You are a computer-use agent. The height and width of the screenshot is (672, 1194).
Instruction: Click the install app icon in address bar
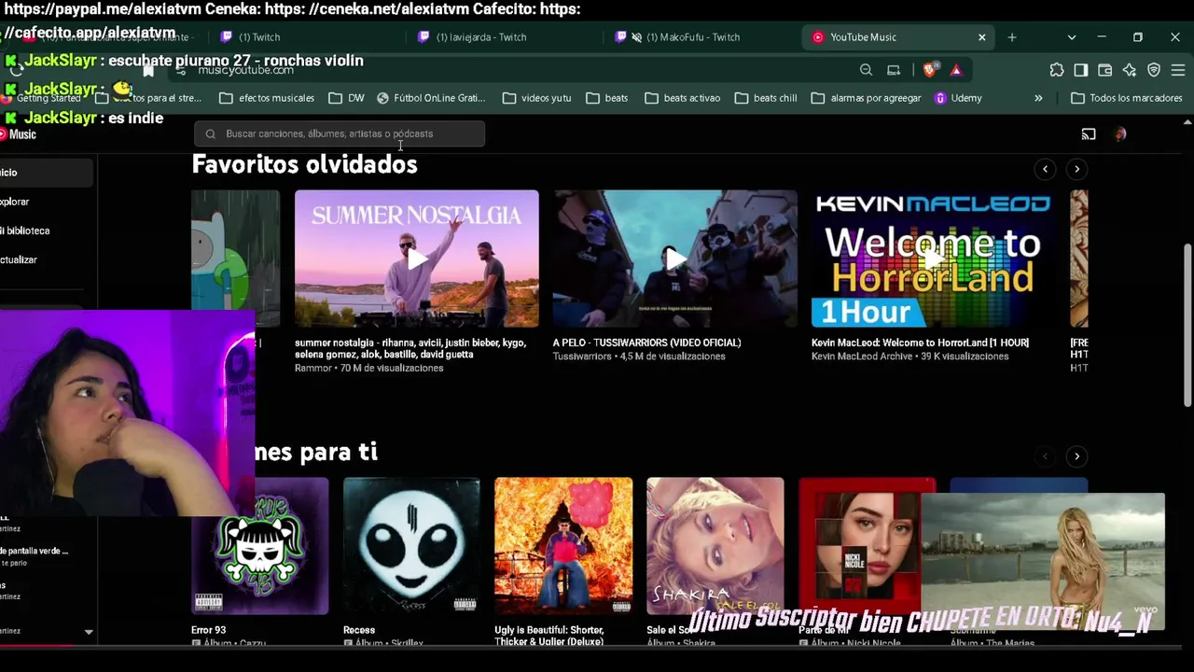tap(894, 70)
